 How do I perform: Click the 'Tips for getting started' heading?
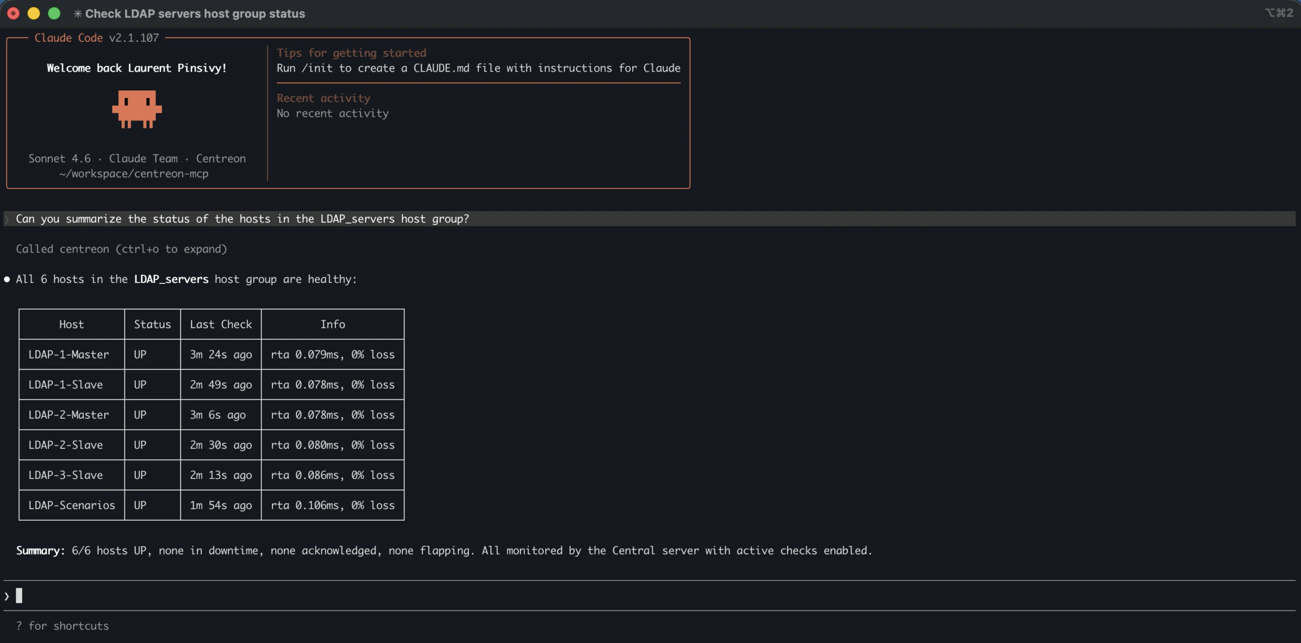coord(351,53)
